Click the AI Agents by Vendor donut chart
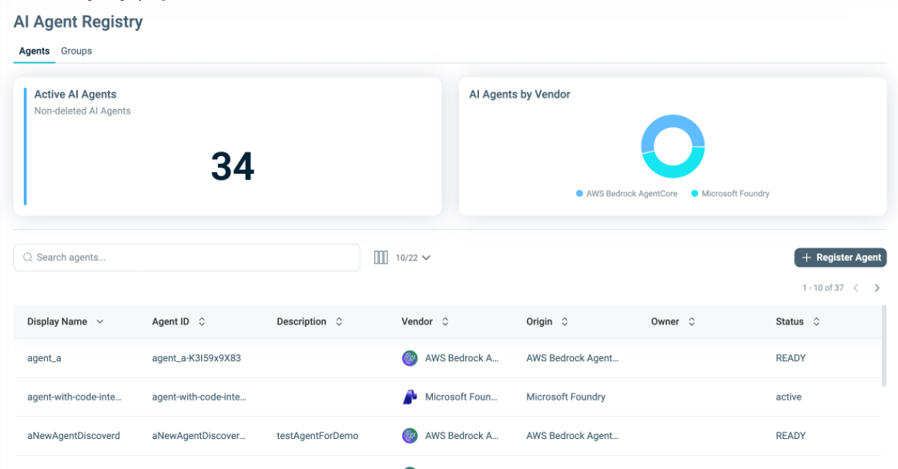This screenshot has height=469, width=898. [x=673, y=146]
